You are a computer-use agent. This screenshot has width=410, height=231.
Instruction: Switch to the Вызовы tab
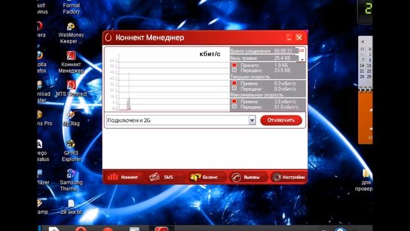tap(248, 177)
